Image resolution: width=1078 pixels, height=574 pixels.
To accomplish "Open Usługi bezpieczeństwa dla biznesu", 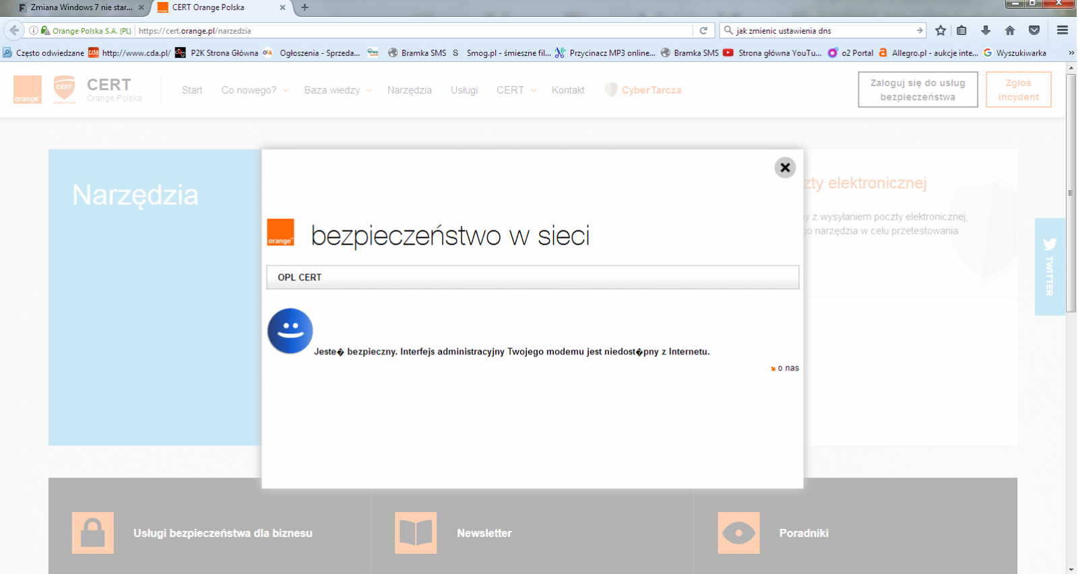I will tap(223, 533).
